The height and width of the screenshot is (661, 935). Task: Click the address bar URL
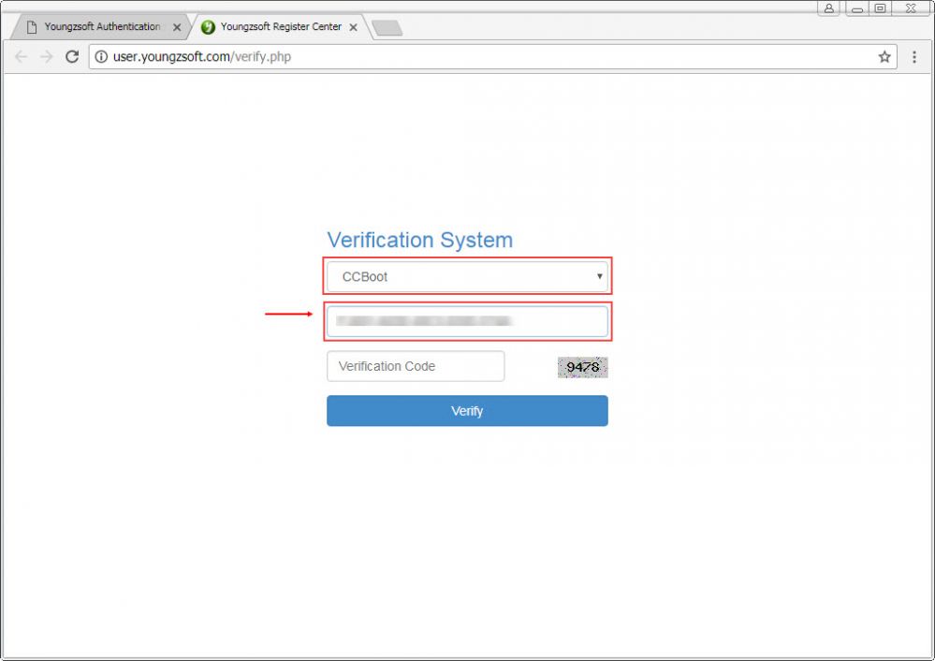click(202, 57)
